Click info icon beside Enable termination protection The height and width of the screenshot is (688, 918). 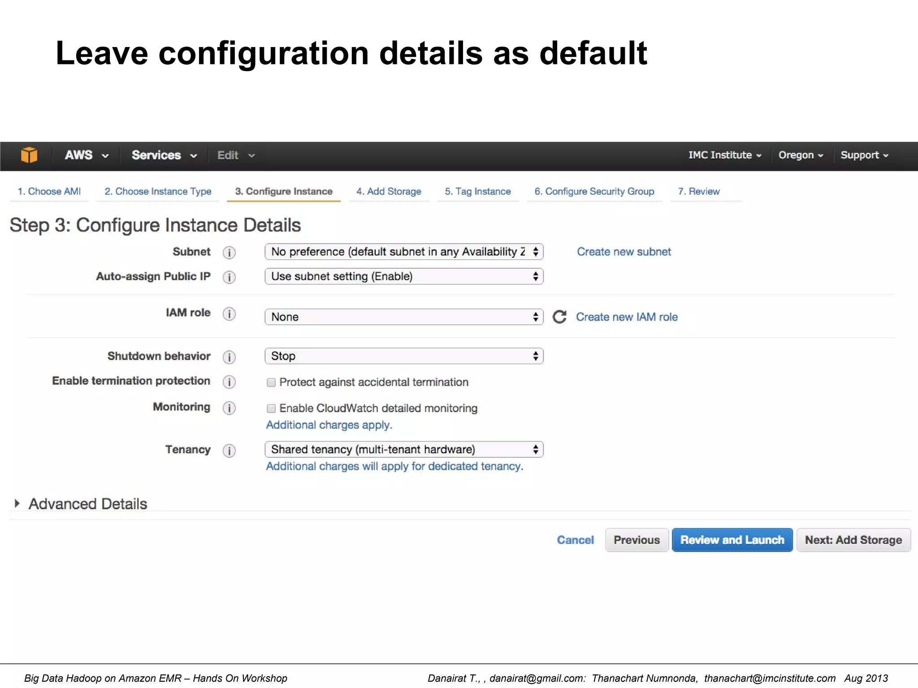click(x=229, y=382)
